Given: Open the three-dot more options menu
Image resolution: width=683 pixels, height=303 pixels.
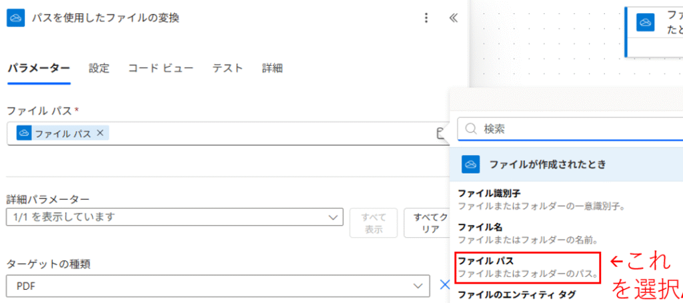Looking at the screenshot, I should pos(427,18).
